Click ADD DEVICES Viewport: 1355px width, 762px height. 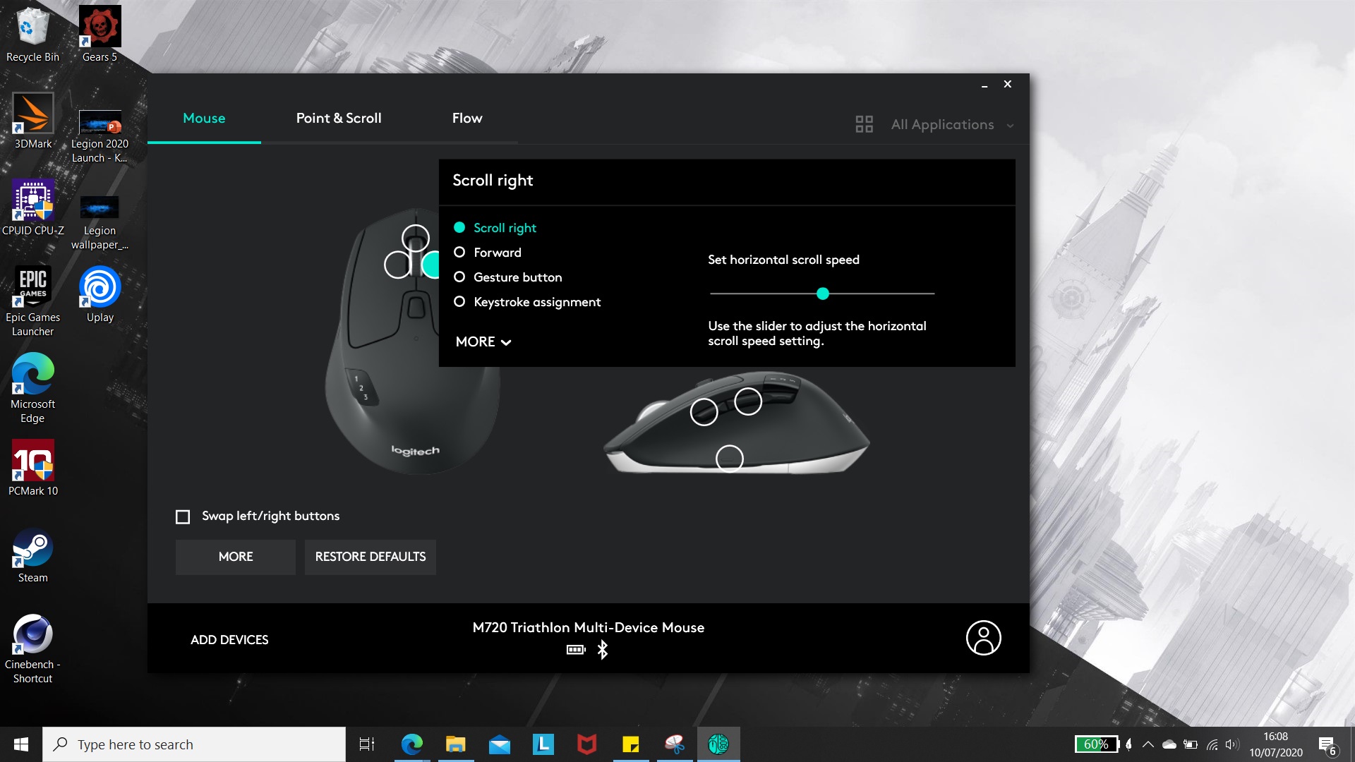point(229,640)
